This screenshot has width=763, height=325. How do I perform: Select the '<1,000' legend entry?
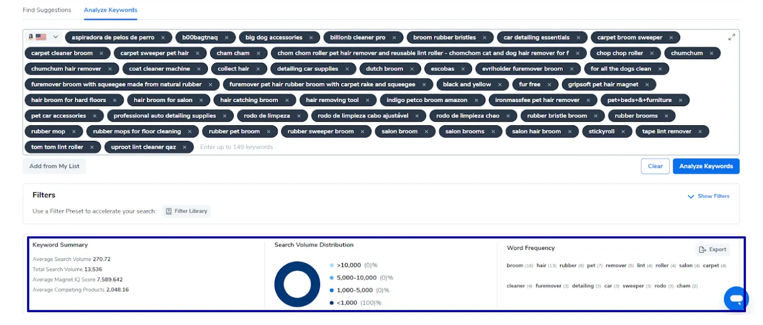click(x=355, y=303)
